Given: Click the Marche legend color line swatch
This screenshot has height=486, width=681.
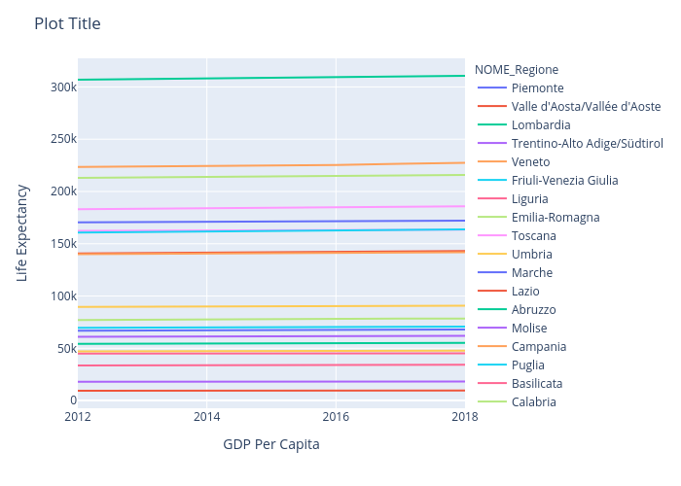Looking at the screenshot, I should pyautogui.click(x=491, y=273).
